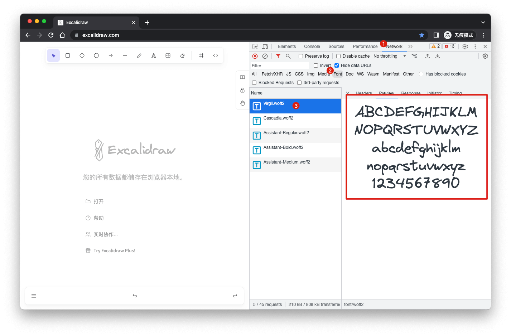Viewport: 511px width, 336px height.
Task: Open Chrome's three-dot menu
Action: pyautogui.click(x=483, y=35)
